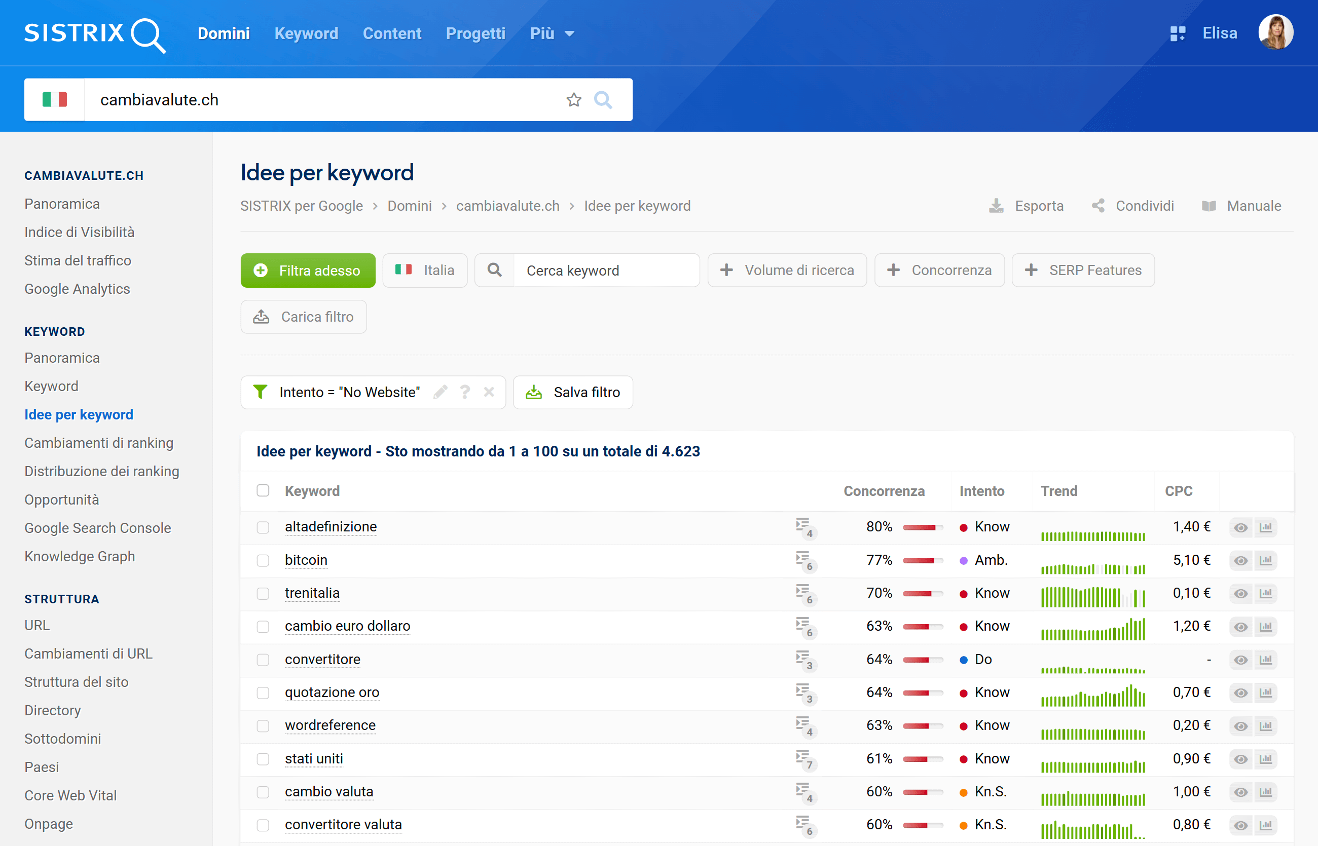The height and width of the screenshot is (846, 1318).
Task: Expand the Volume di ricerca filter
Action: [x=787, y=270]
